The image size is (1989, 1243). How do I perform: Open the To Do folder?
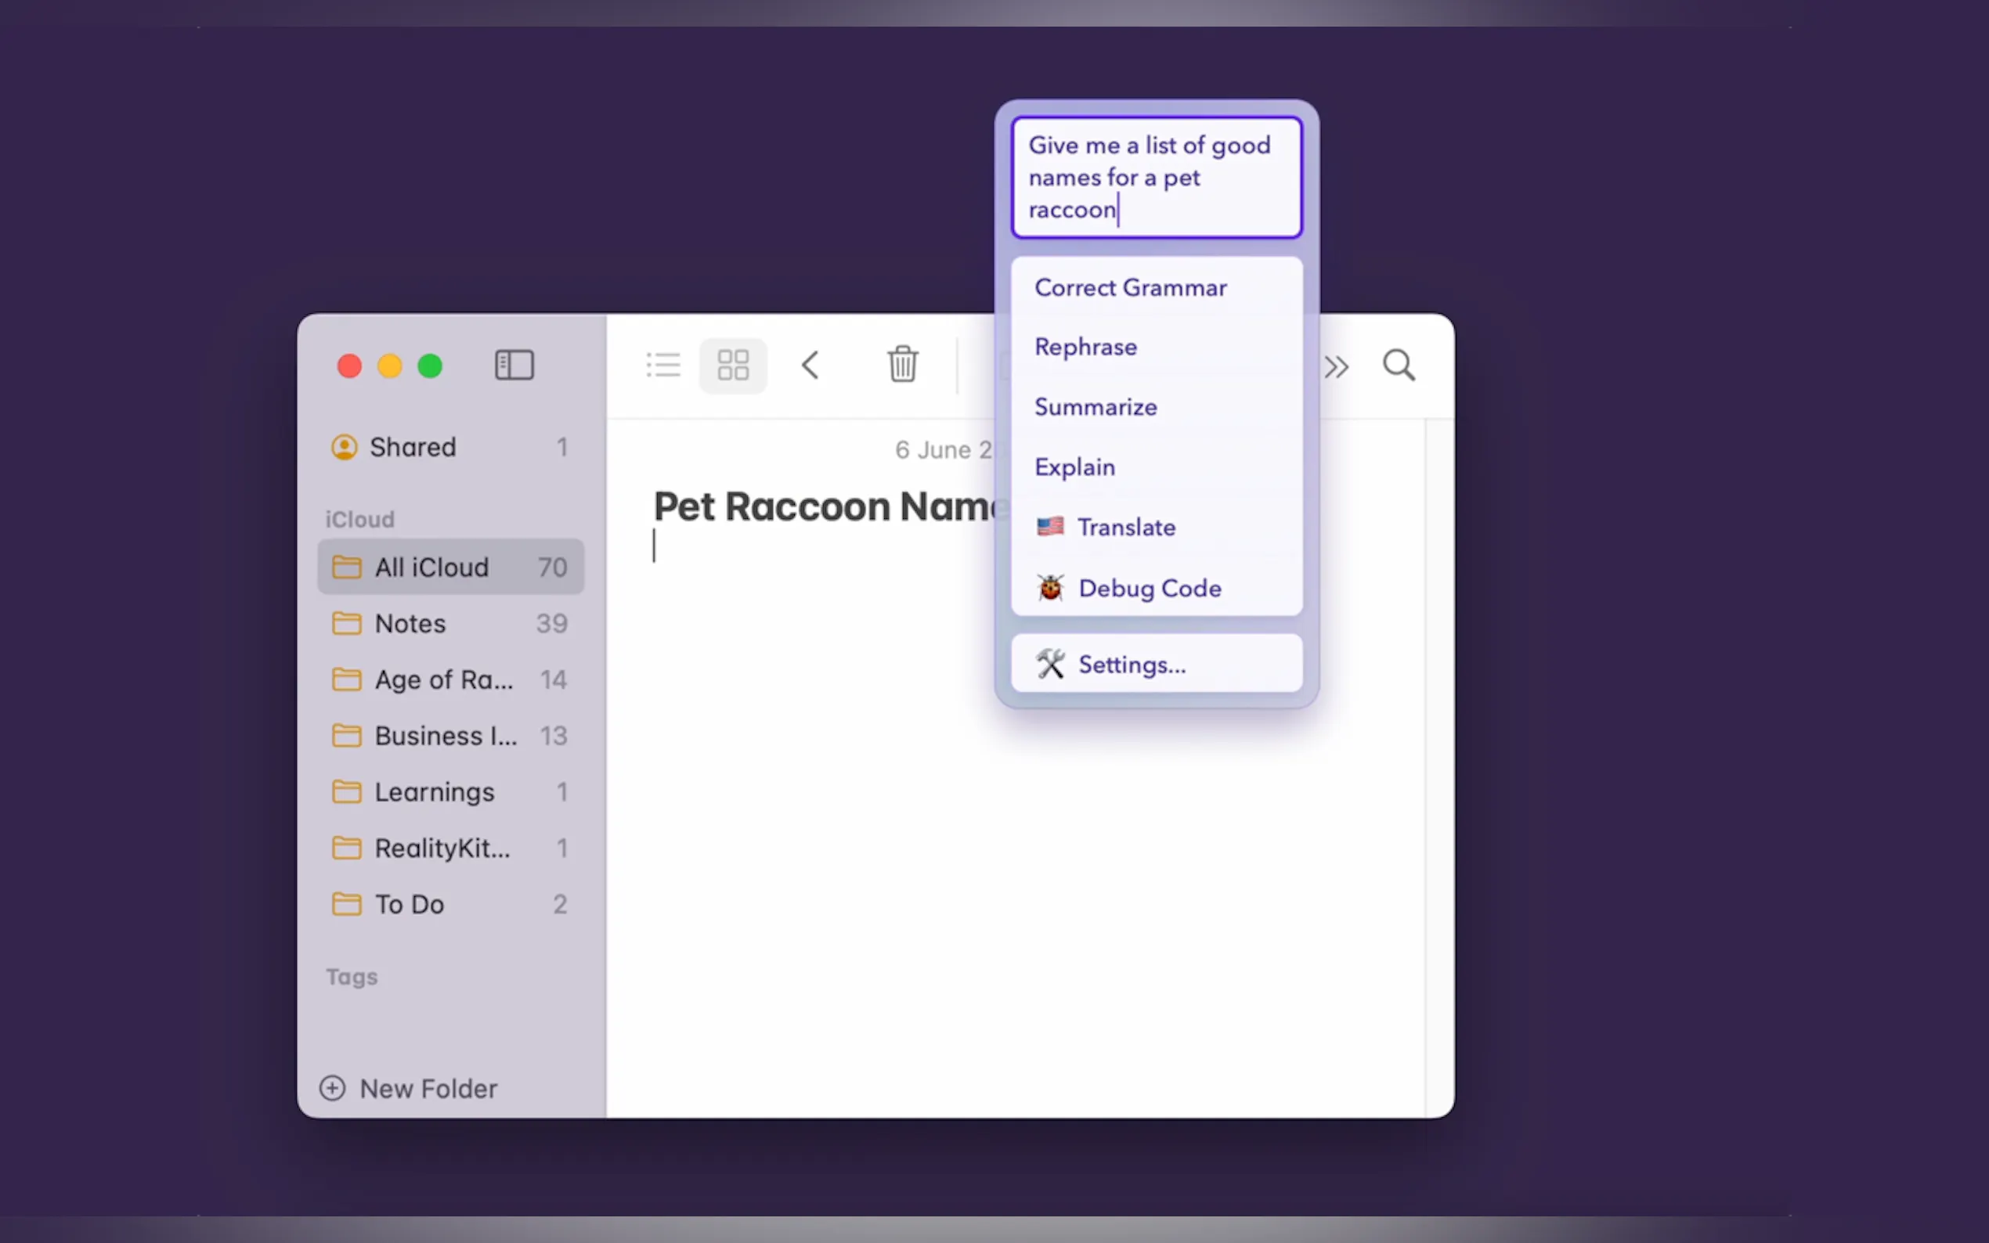tap(410, 904)
